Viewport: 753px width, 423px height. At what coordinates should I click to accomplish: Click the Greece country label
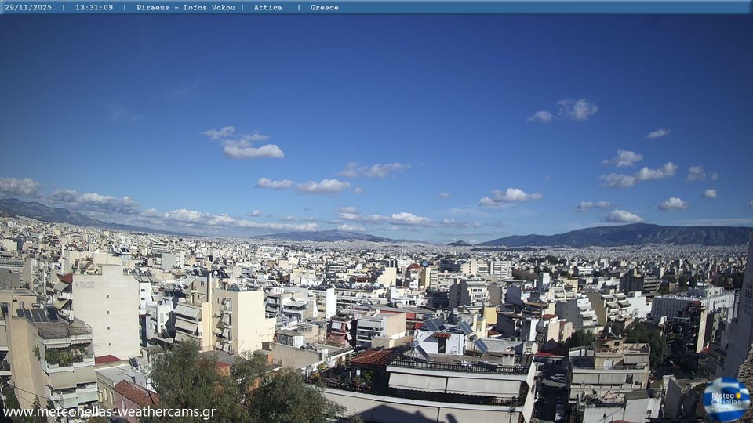coord(325,7)
